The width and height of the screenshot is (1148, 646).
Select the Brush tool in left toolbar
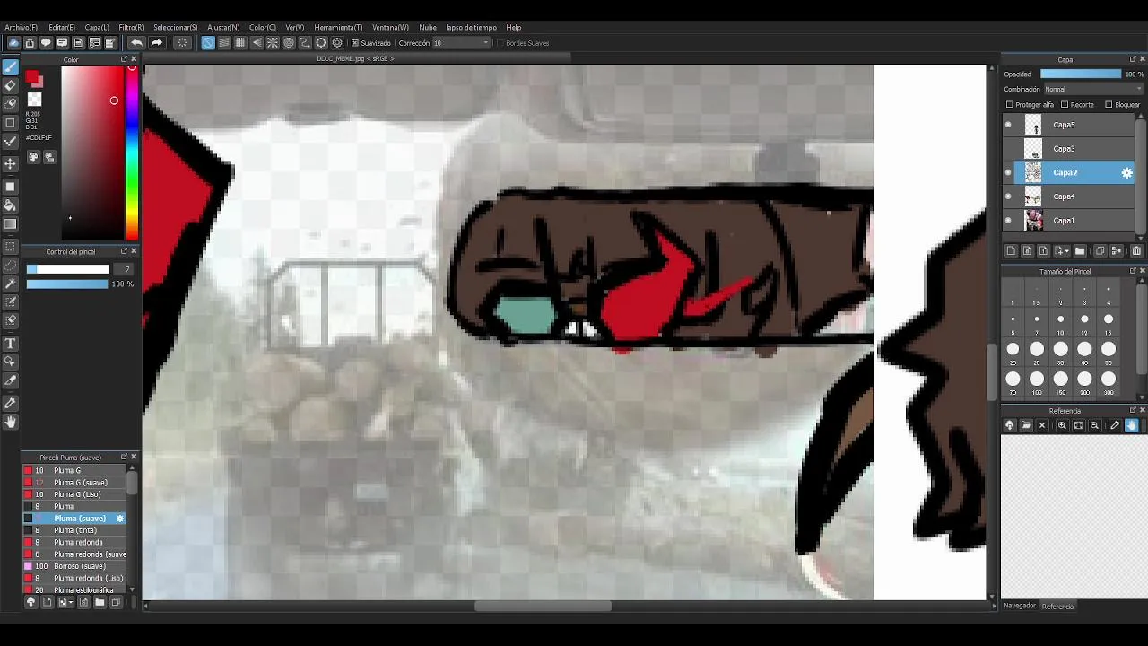point(11,67)
